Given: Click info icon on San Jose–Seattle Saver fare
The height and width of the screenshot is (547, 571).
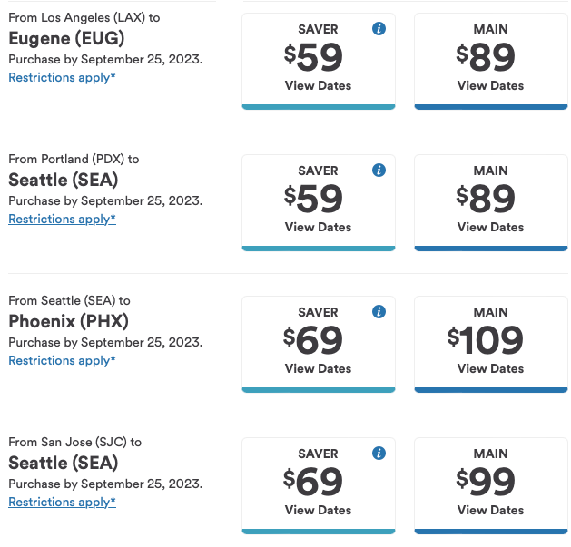Looking at the screenshot, I should (x=379, y=454).
